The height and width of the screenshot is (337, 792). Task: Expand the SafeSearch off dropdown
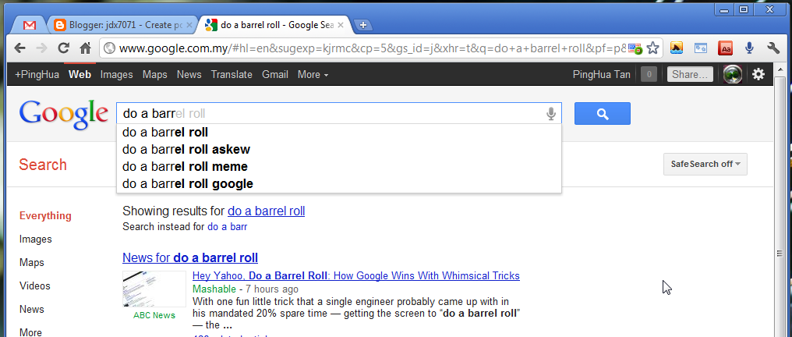(705, 164)
